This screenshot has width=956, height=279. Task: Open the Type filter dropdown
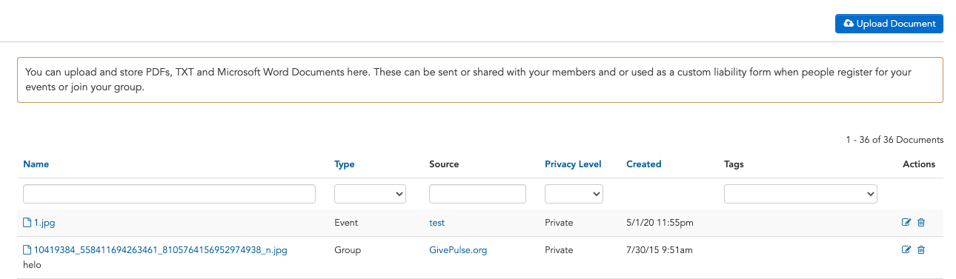point(370,194)
